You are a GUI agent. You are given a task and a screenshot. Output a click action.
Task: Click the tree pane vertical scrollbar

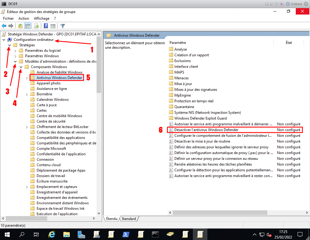tap(99, 121)
